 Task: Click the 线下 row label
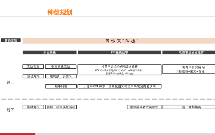pos(10,110)
